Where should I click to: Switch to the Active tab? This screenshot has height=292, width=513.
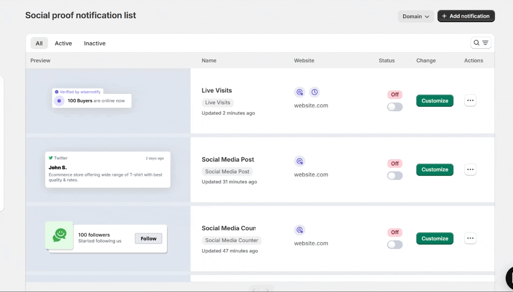(x=63, y=43)
